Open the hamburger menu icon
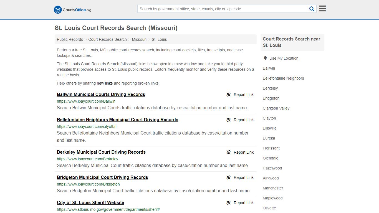The image size is (379, 213). click(322, 9)
